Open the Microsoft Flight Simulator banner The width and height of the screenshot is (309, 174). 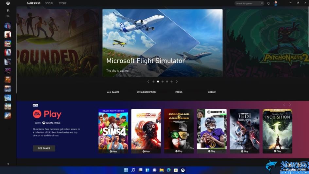click(x=163, y=43)
